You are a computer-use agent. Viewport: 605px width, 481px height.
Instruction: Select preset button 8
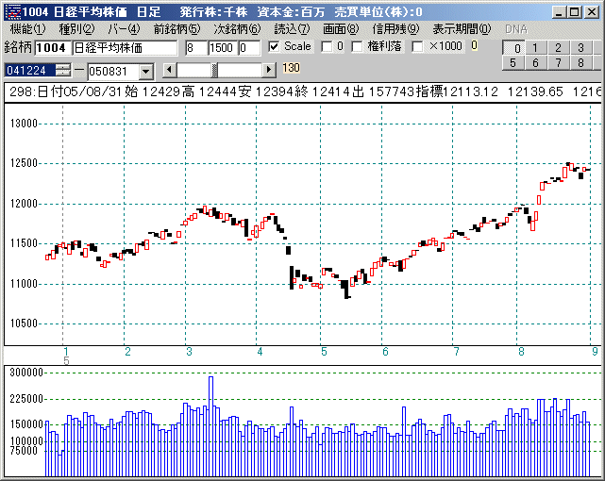[x=580, y=63]
